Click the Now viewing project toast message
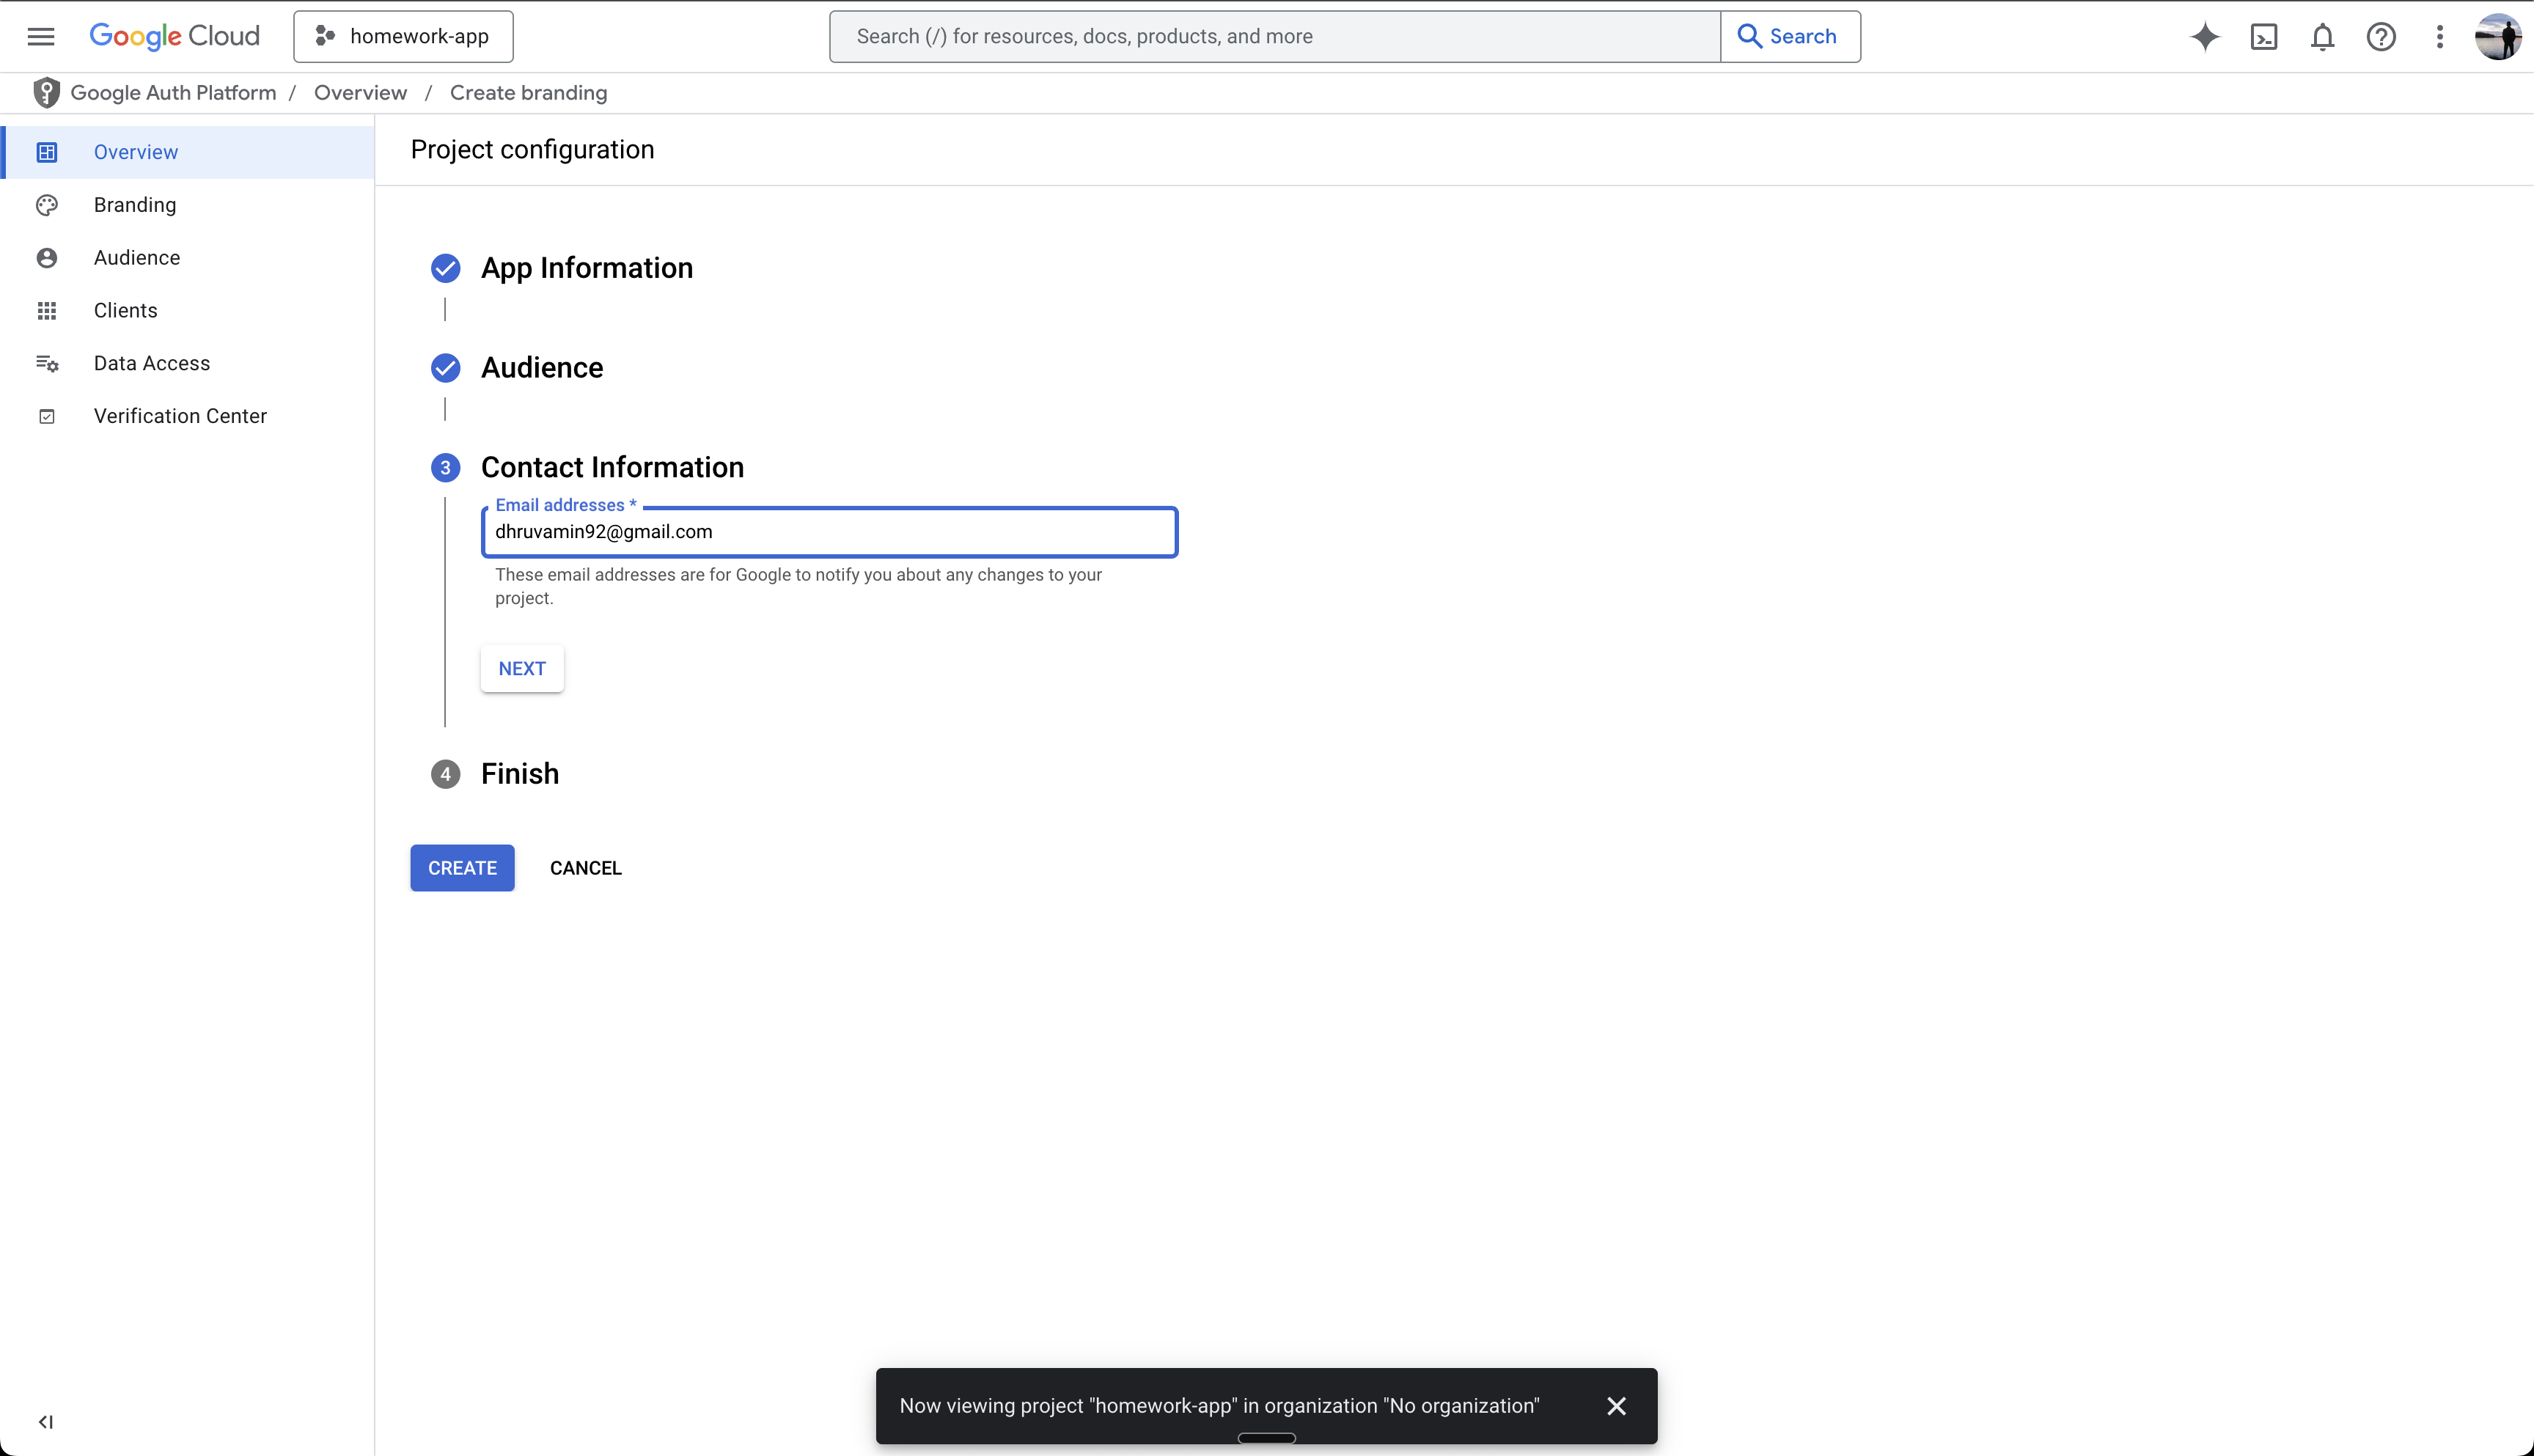 [x=1219, y=1406]
